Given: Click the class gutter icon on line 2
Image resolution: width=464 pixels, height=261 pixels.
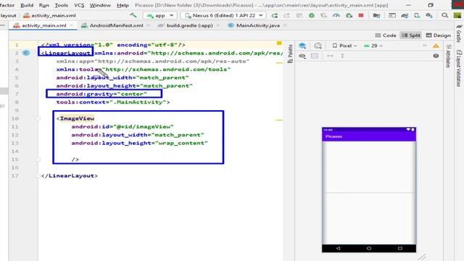Looking at the screenshot, I should pyautogui.click(x=26, y=53).
